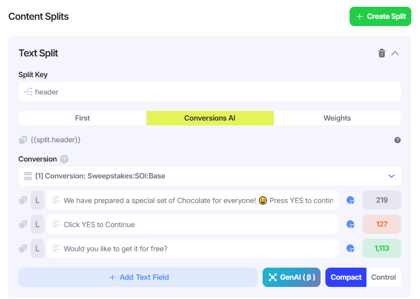Open stats icon for chocolate text row
The image size is (420, 299).
point(350,200)
